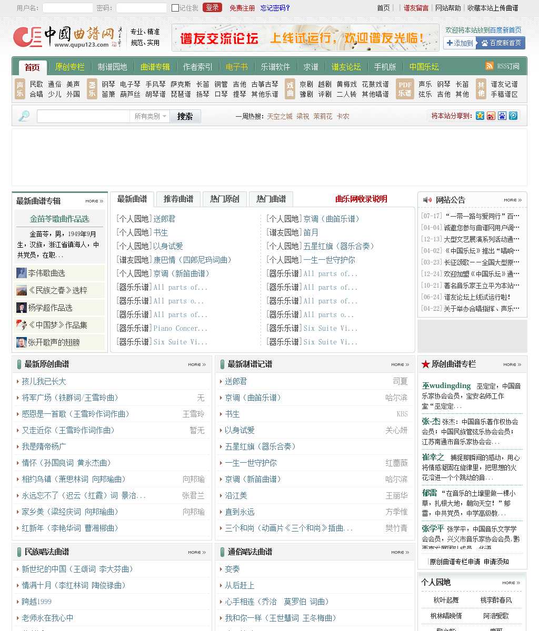Expand MORE in 最新原创曲谱 section
The height and width of the screenshot is (631, 539).
click(197, 364)
